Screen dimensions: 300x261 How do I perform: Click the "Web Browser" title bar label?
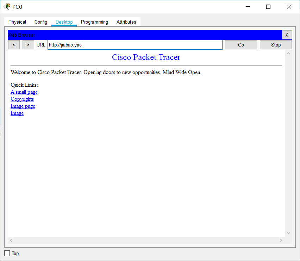[21, 35]
